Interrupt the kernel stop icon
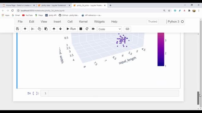 [x=81, y=29]
